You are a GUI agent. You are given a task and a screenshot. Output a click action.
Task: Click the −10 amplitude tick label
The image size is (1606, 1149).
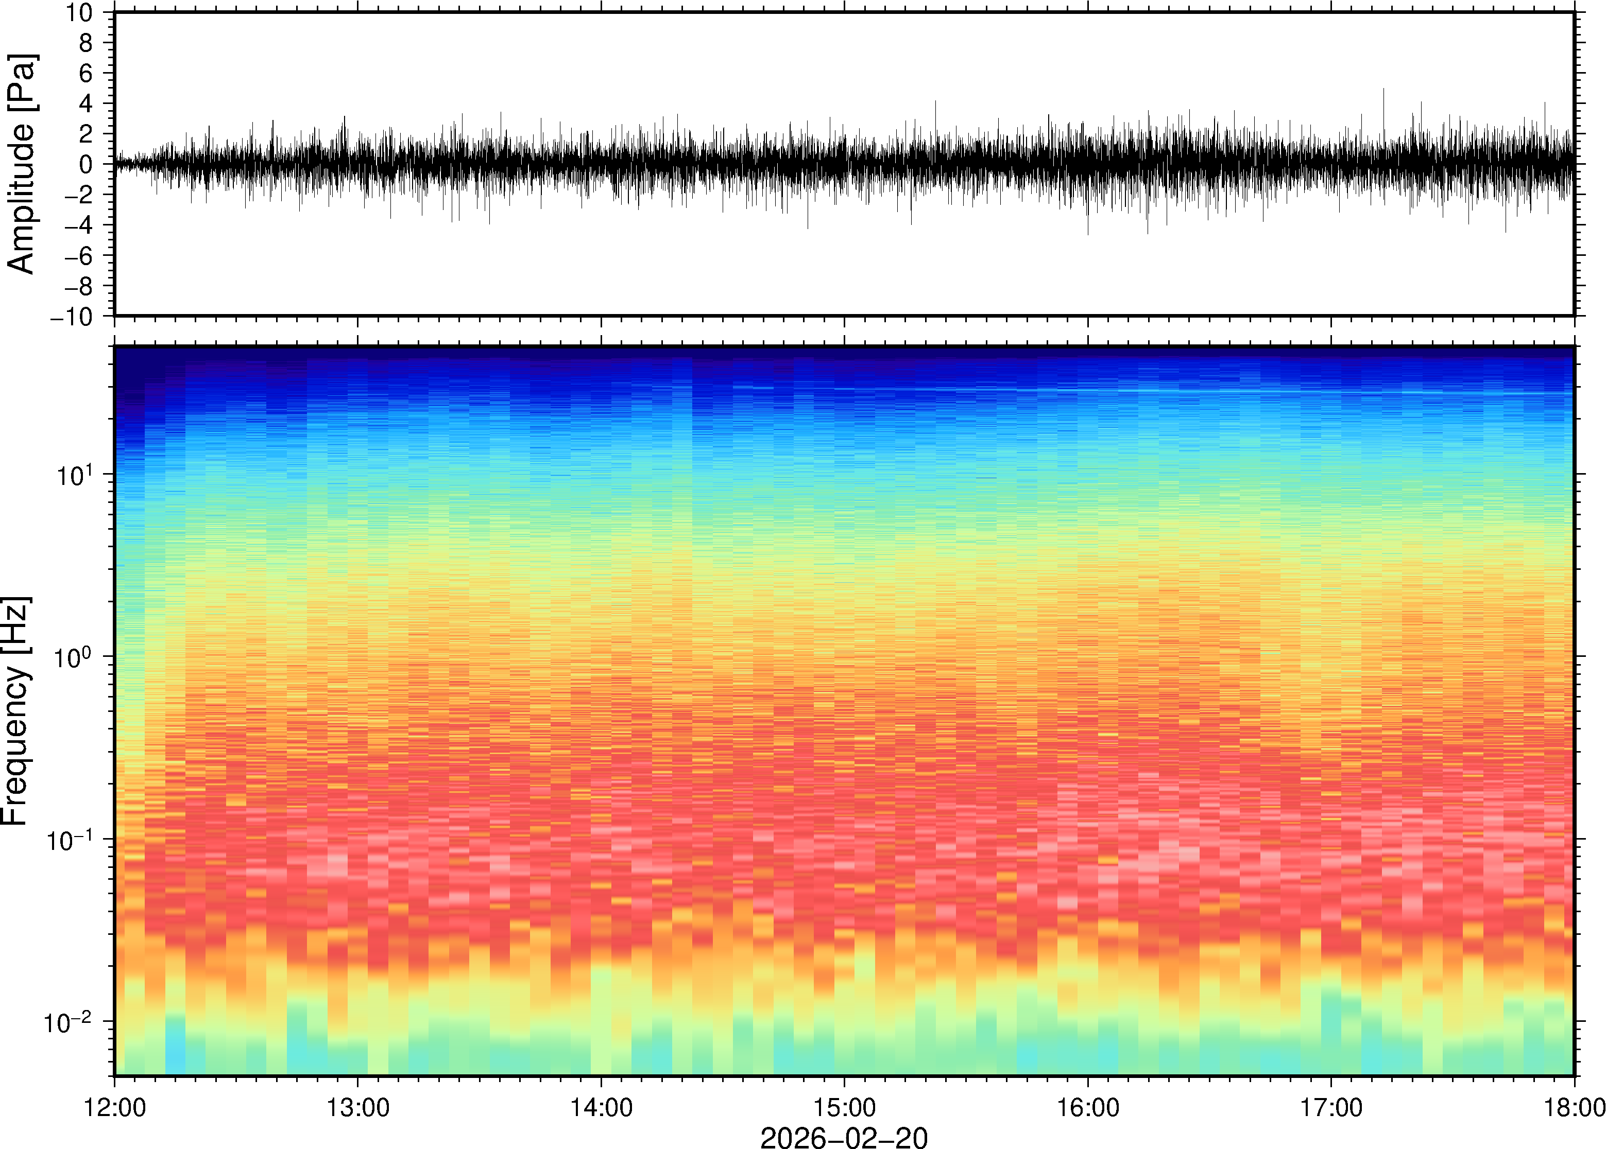72,317
